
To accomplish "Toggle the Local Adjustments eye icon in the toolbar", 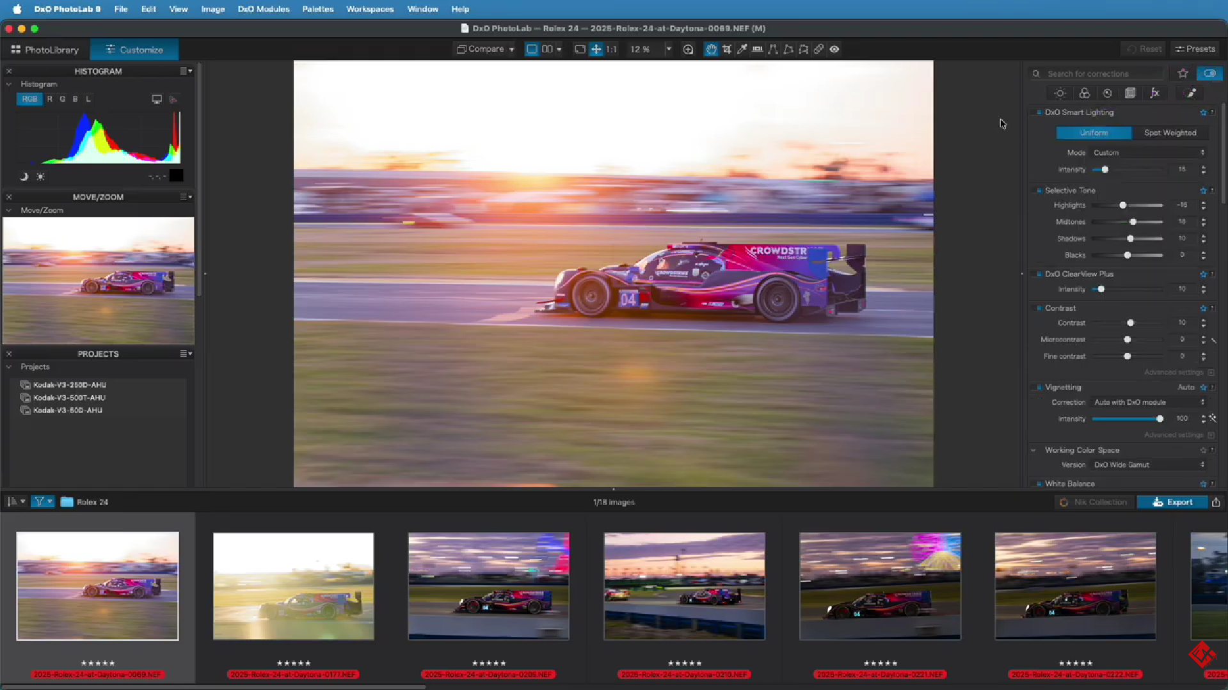I will coord(834,49).
